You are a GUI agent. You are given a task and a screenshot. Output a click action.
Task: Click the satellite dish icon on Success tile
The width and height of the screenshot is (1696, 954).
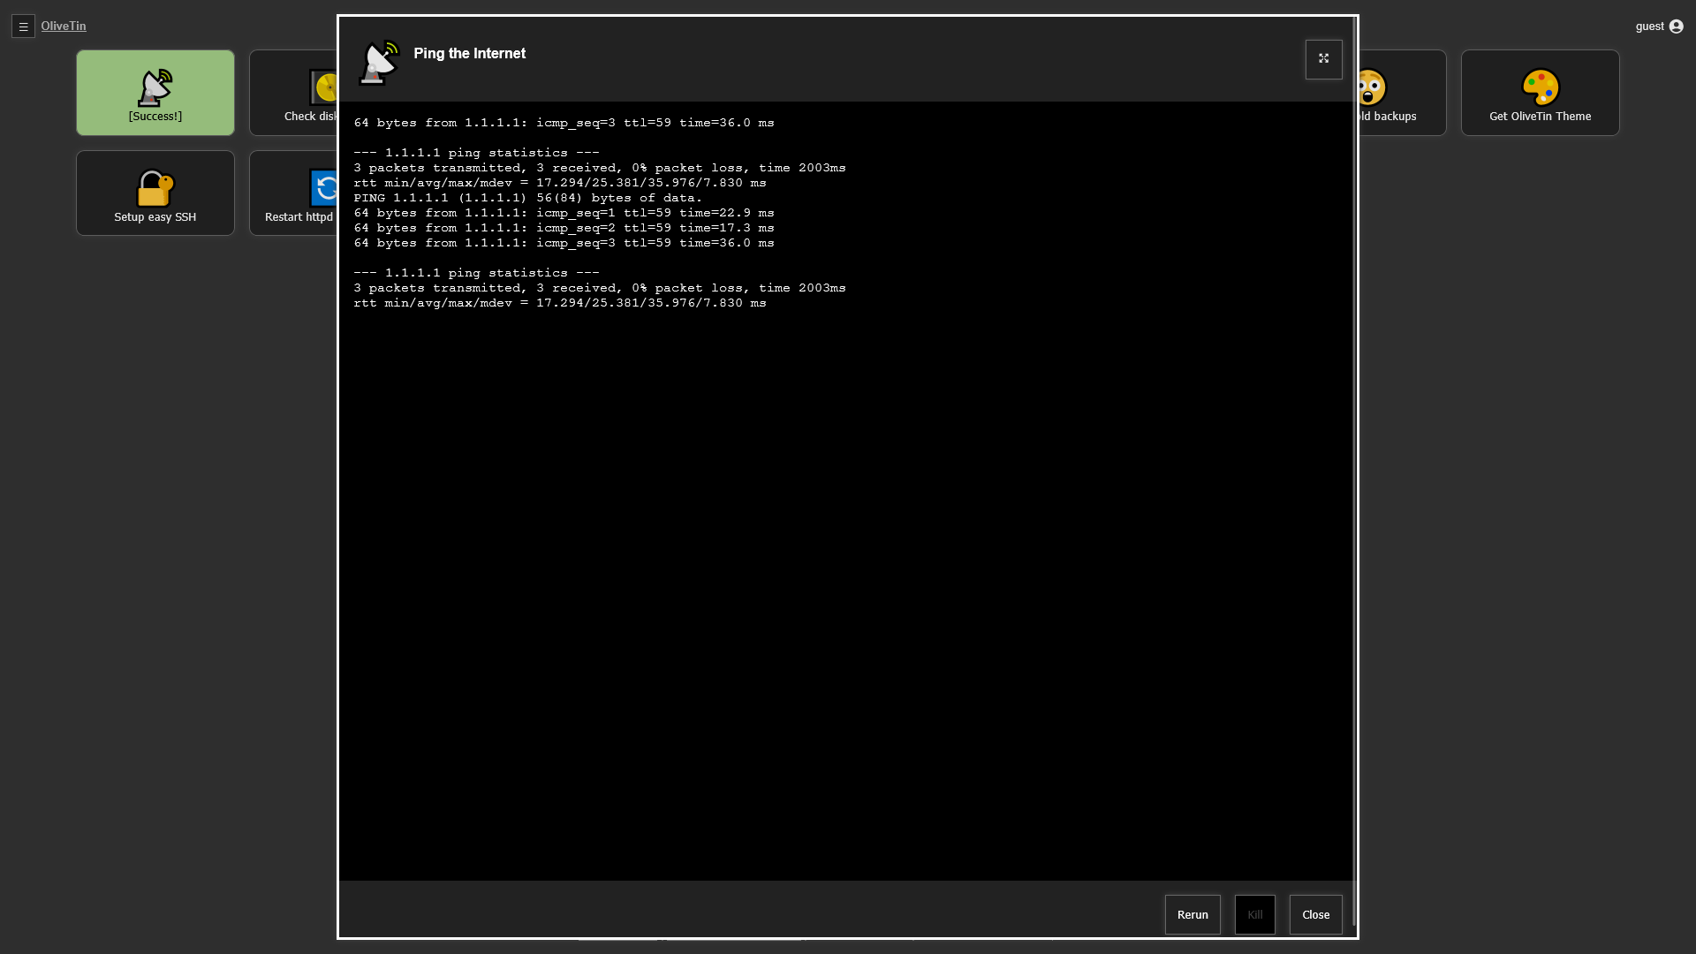click(155, 87)
